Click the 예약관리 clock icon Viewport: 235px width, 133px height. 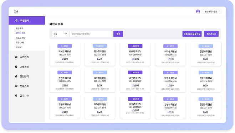(16, 66)
